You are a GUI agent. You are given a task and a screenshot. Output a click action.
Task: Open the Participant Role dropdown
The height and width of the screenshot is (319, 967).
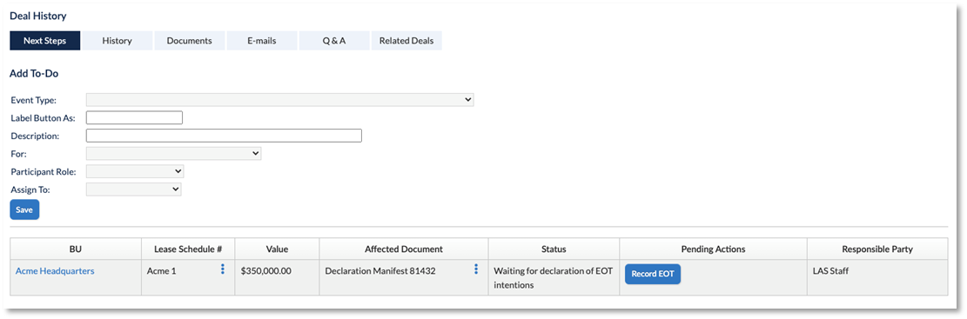pyautogui.click(x=135, y=171)
